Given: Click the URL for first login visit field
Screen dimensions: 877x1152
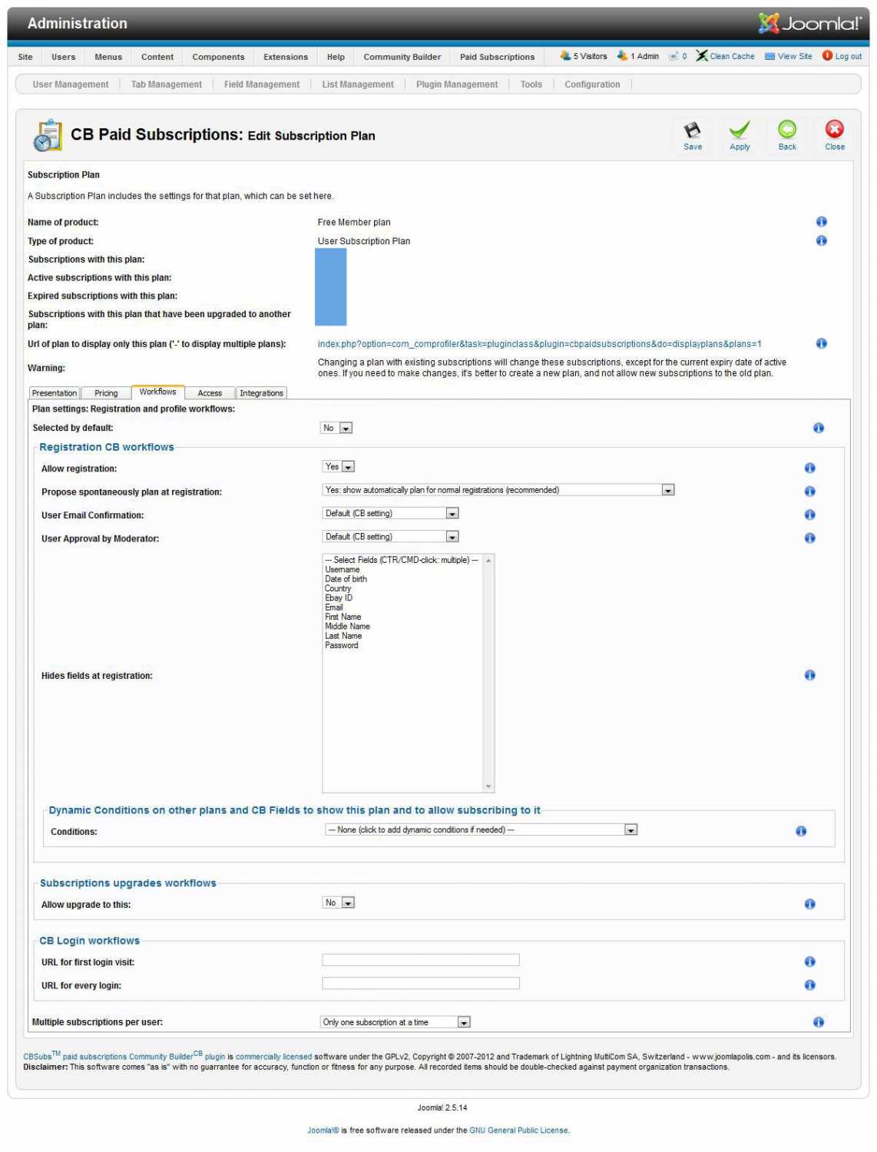Looking at the screenshot, I should pyautogui.click(x=421, y=960).
